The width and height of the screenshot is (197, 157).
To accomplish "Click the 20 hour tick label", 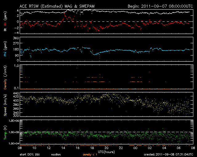I will [x=107, y=148].
